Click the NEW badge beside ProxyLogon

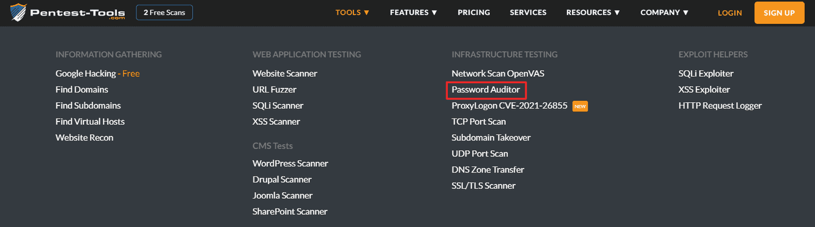(580, 106)
